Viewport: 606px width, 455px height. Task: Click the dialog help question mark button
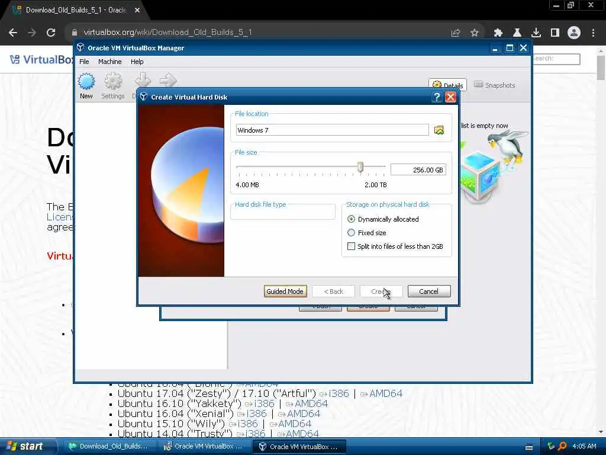(x=437, y=97)
